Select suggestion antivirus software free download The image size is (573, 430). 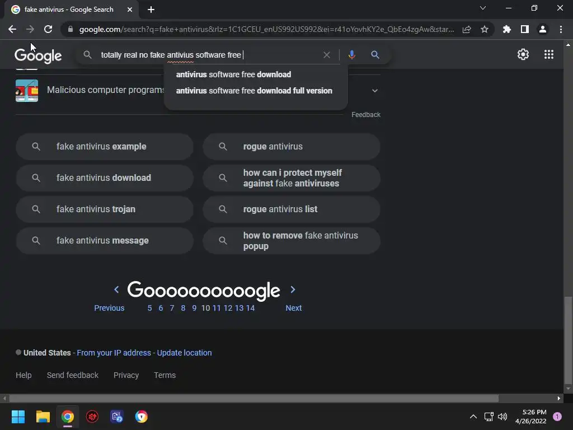point(233,74)
